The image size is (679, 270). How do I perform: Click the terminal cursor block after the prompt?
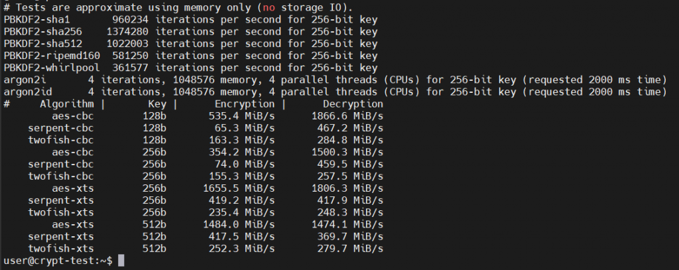[121, 261]
